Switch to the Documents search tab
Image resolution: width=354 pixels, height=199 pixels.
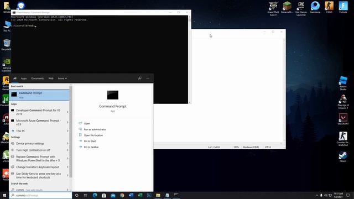pyautogui.click(x=38, y=78)
